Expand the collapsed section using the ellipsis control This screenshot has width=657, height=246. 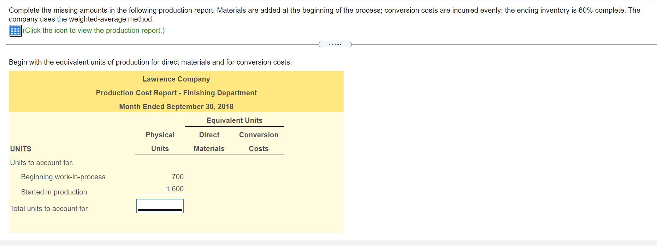335,44
